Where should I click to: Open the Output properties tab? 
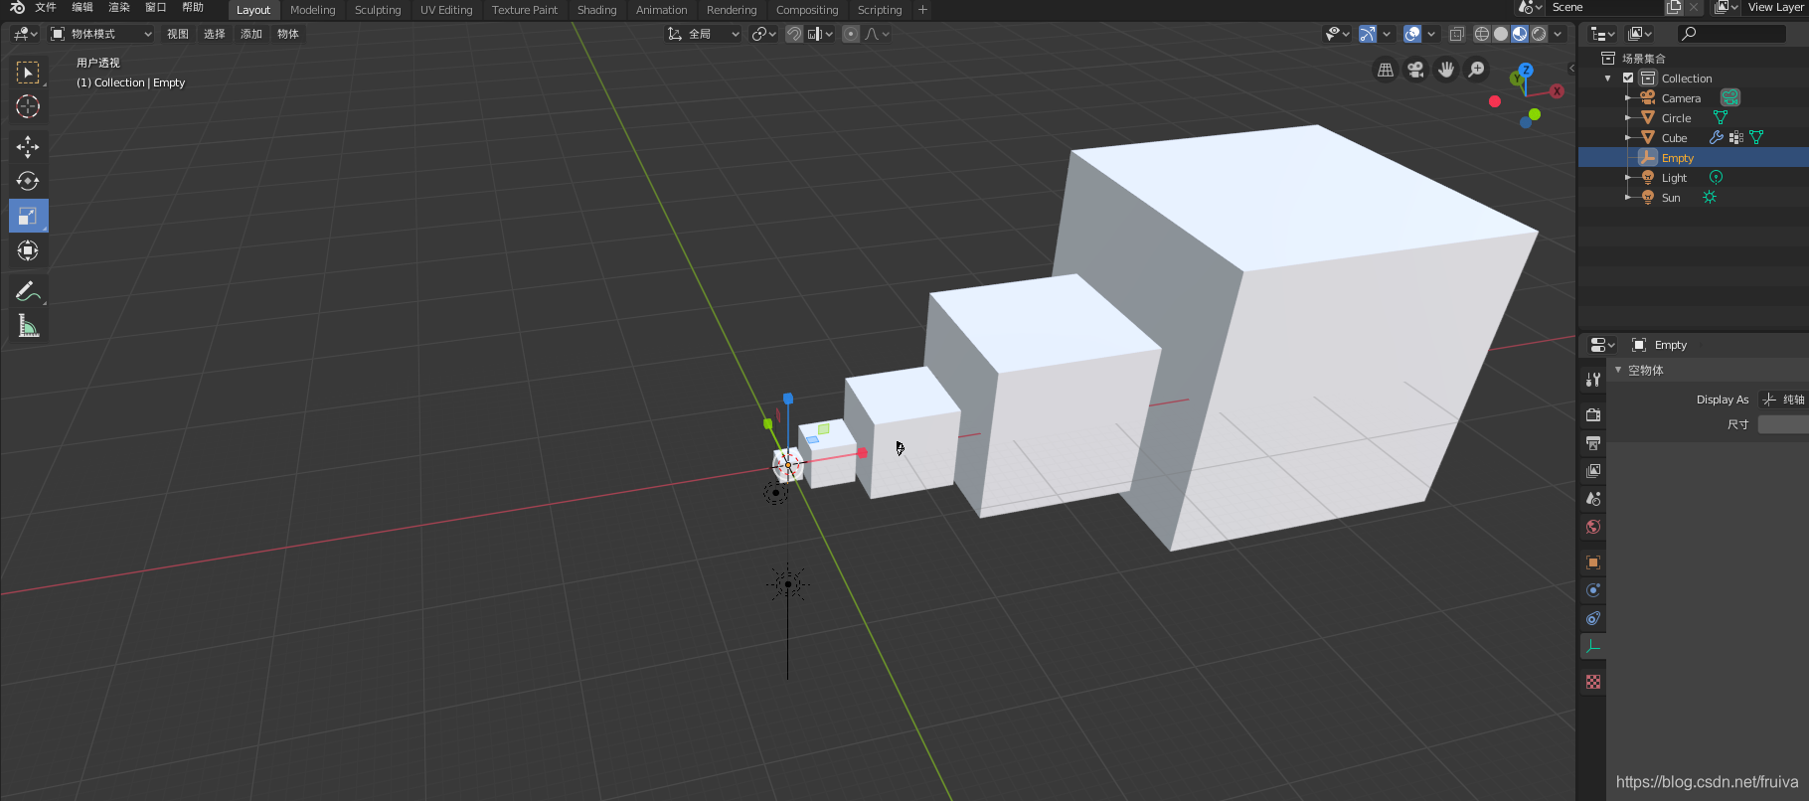pos(1593,442)
